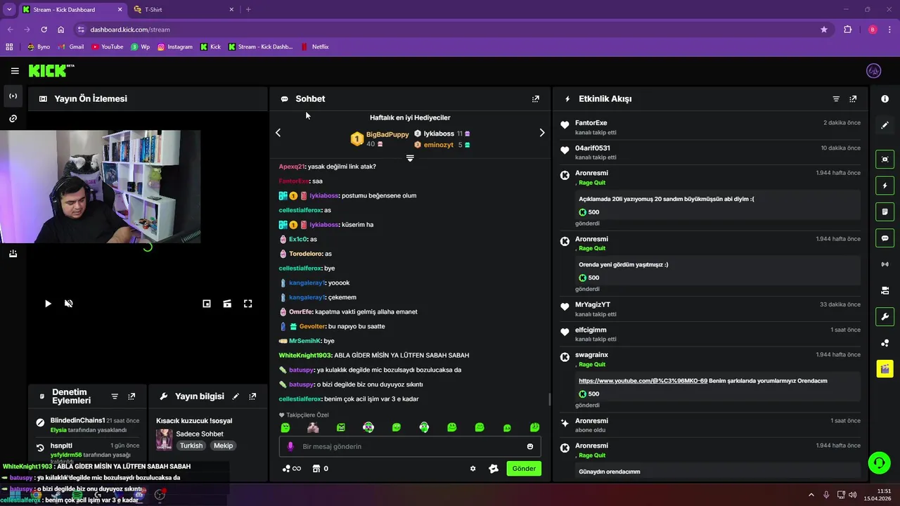Viewport: 900px width, 506px height.
Task: Edit the Yayın bilgisi stream info
Action: pos(236,396)
